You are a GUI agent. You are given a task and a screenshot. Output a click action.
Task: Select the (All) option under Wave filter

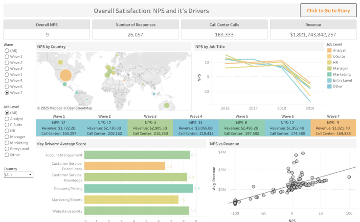6,51
